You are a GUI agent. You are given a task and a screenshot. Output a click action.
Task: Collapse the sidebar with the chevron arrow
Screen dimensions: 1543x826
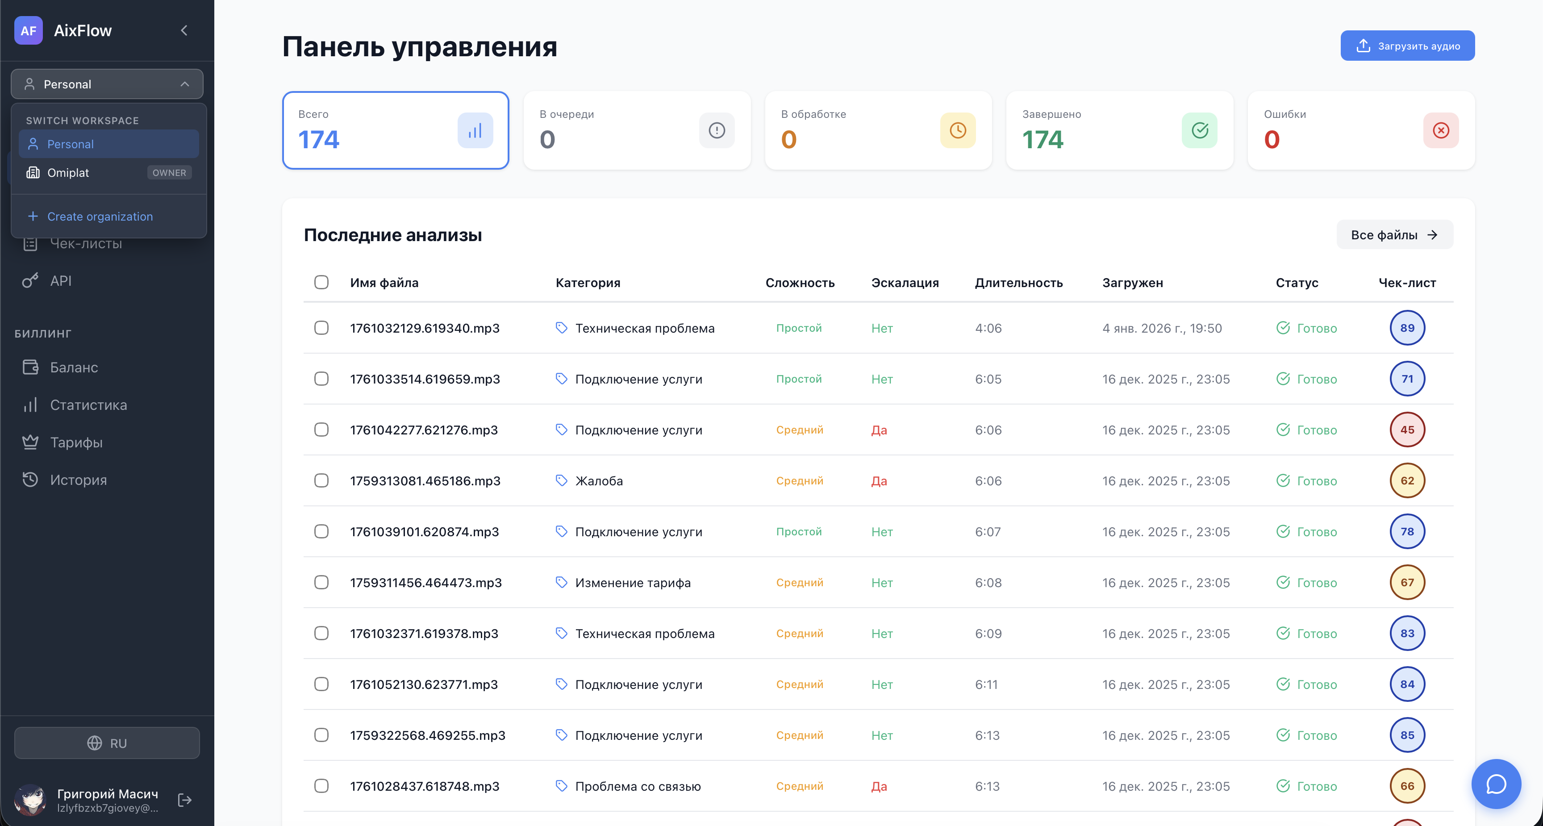[184, 30]
